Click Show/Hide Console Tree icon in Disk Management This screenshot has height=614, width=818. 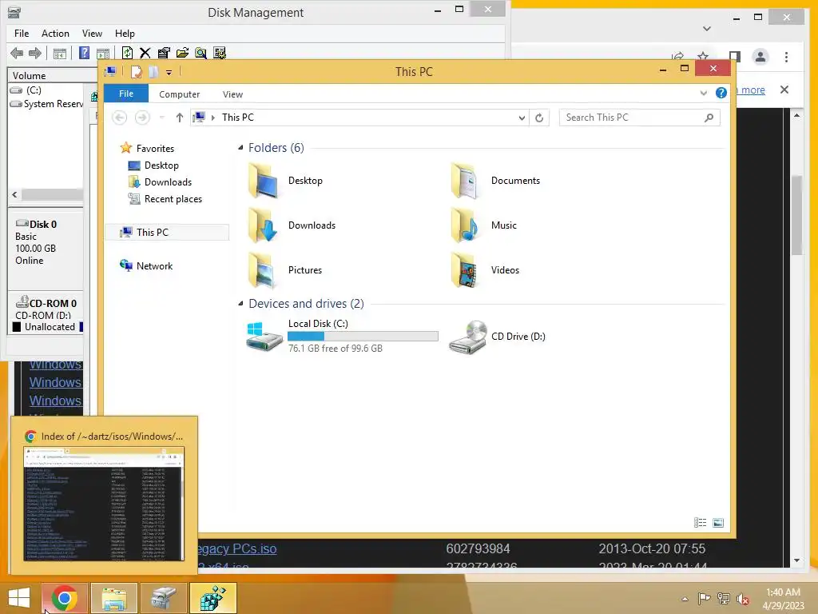coord(60,54)
